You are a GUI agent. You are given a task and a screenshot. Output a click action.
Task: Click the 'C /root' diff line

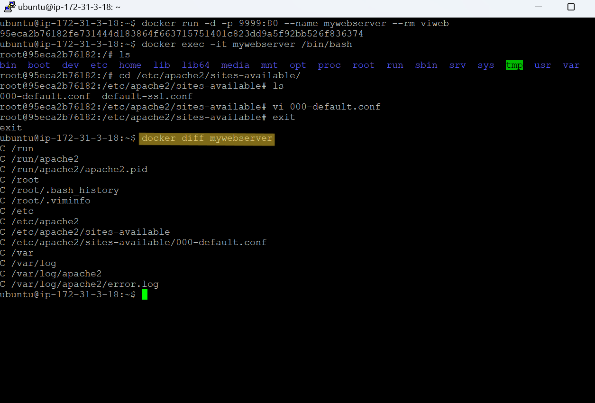tap(19, 180)
